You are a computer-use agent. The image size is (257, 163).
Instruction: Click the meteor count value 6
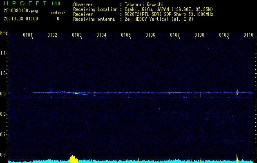point(58,19)
